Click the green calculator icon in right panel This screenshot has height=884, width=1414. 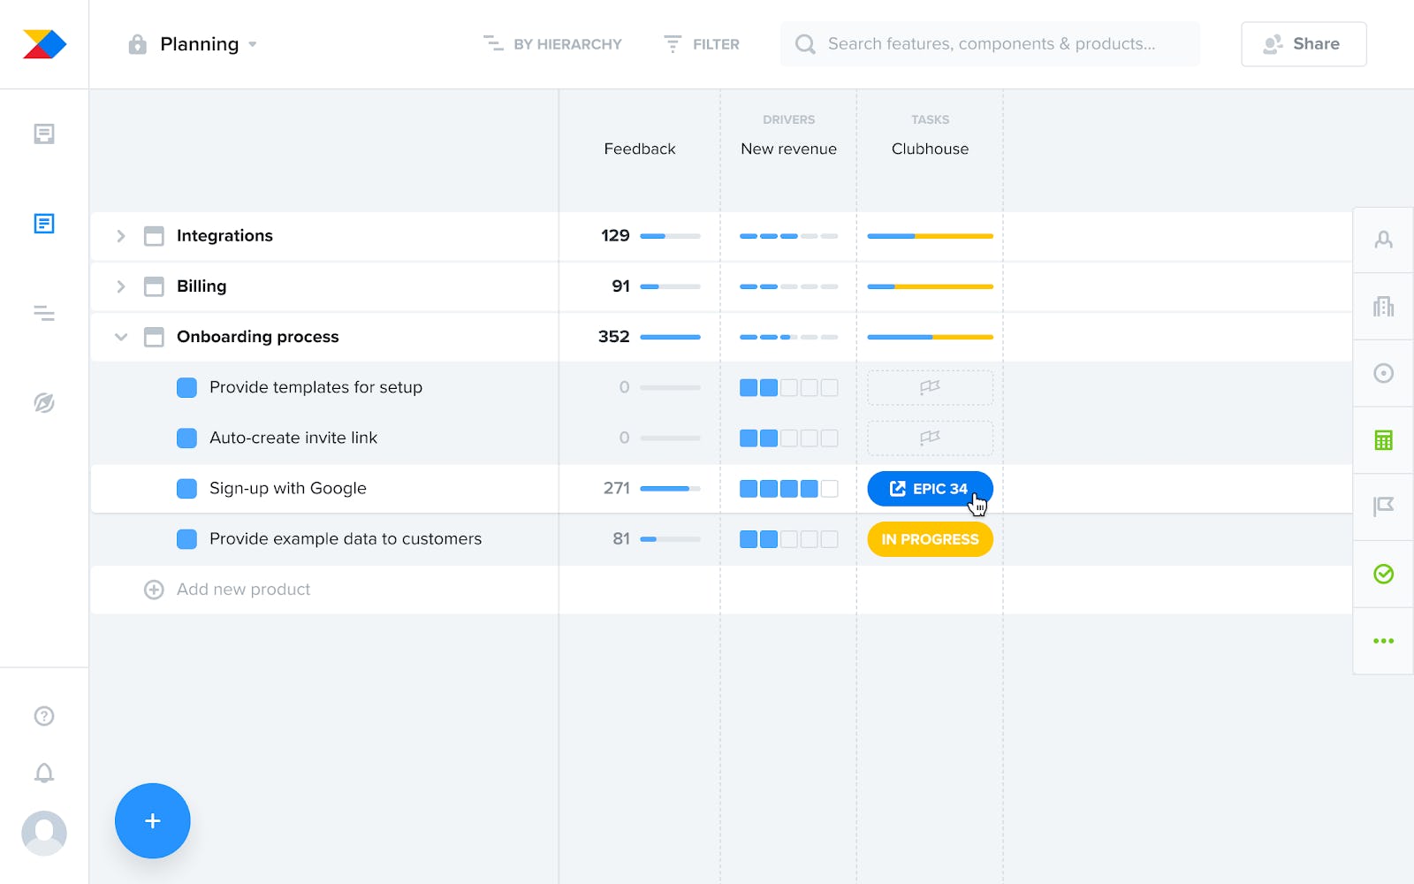coord(1383,440)
